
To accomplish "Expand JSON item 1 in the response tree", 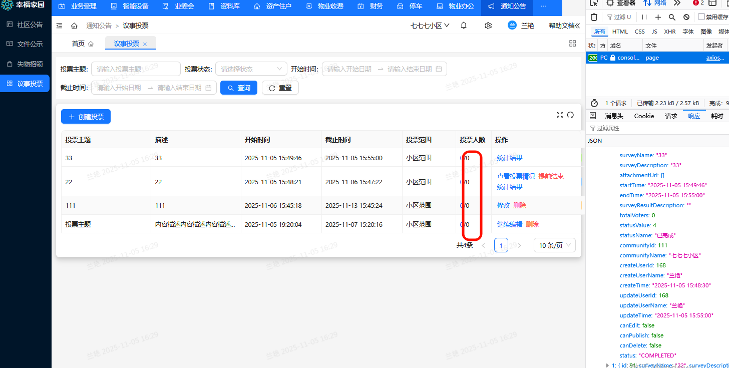I will coord(608,365).
